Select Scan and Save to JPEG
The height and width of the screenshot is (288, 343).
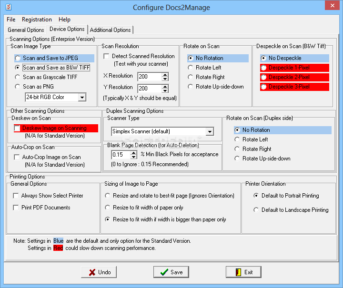click(54, 58)
